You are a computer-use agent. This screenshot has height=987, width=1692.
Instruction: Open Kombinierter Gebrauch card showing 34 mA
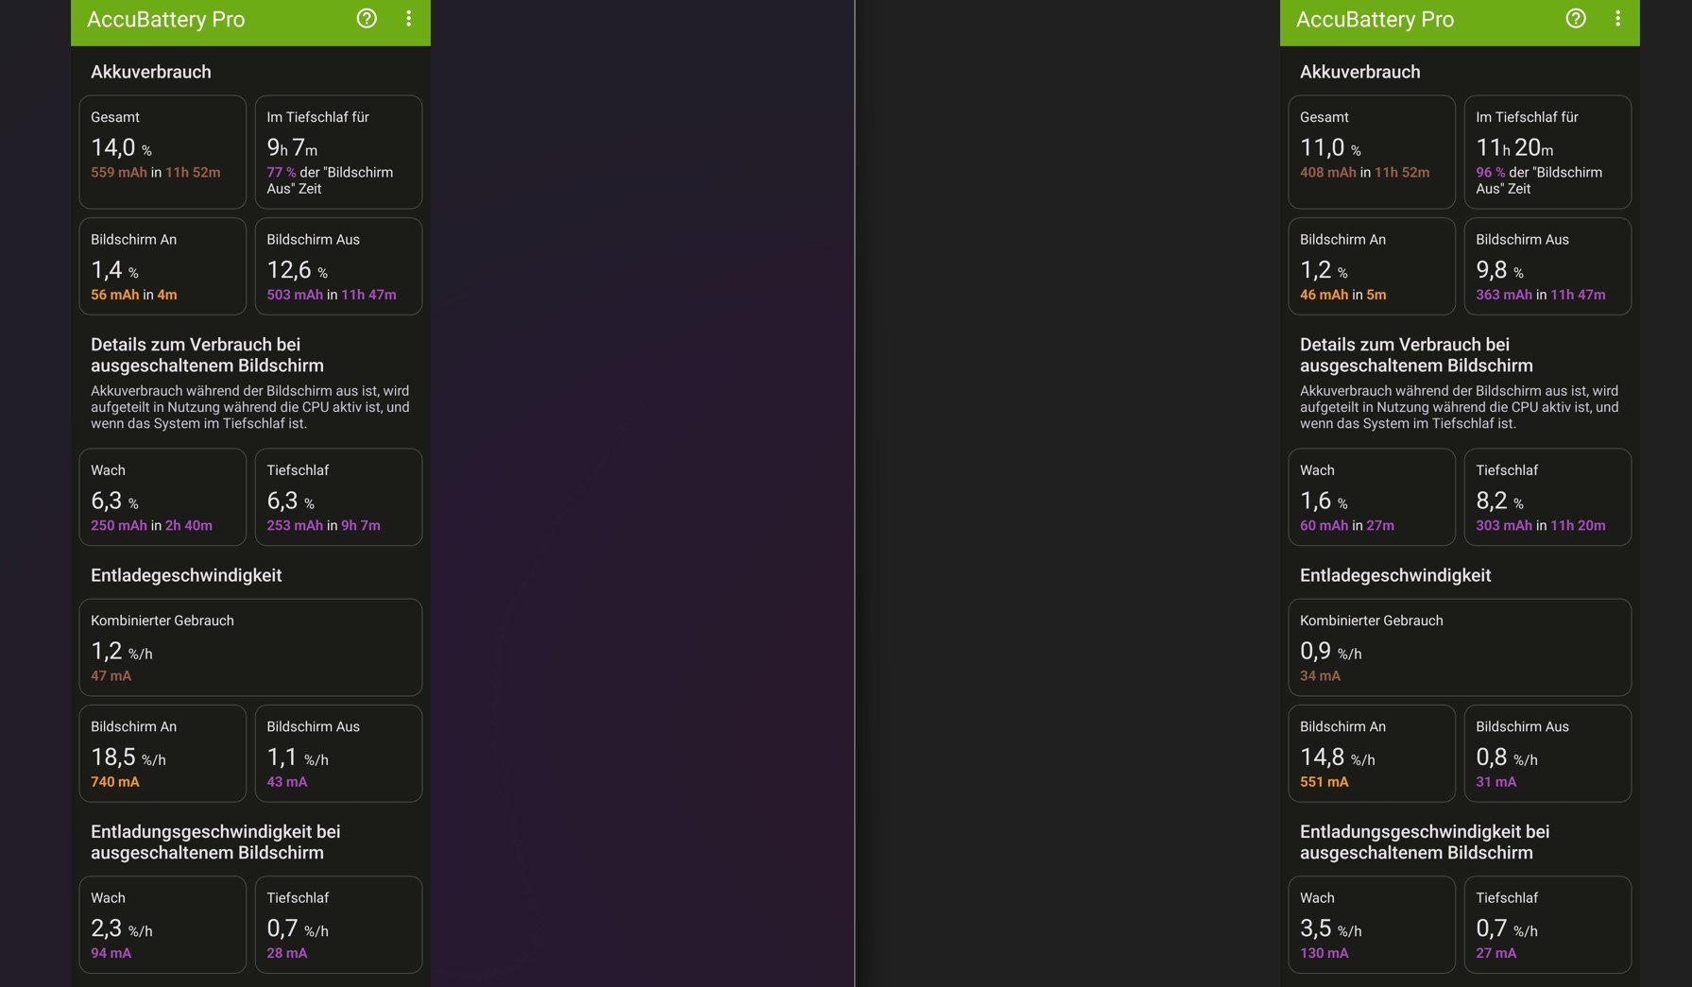[1460, 647]
